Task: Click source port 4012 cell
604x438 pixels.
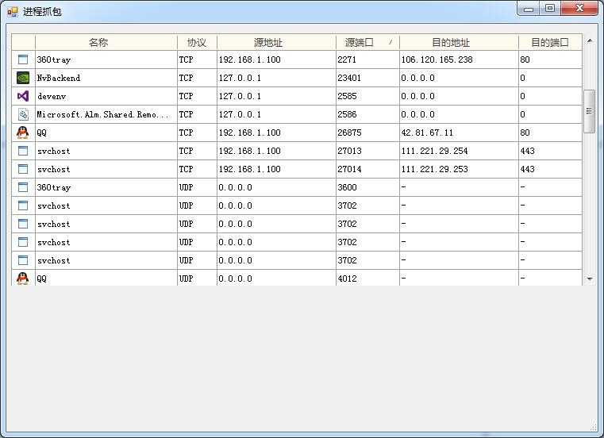Action: click(367, 279)
